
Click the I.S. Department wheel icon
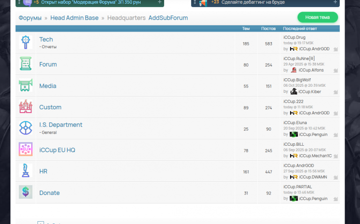click(25, 128)
